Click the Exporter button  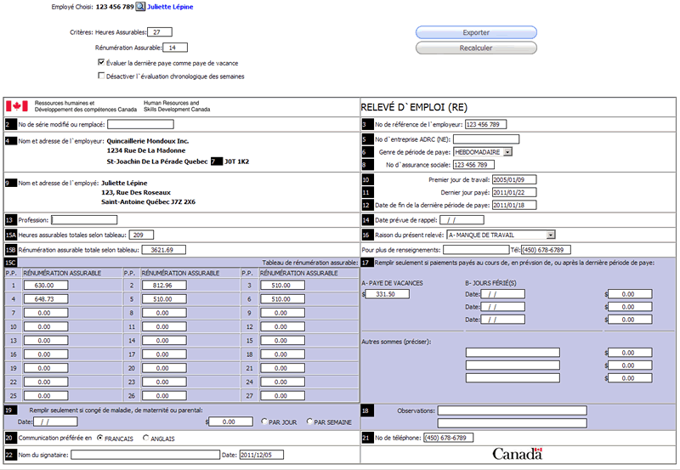(476, 32)
